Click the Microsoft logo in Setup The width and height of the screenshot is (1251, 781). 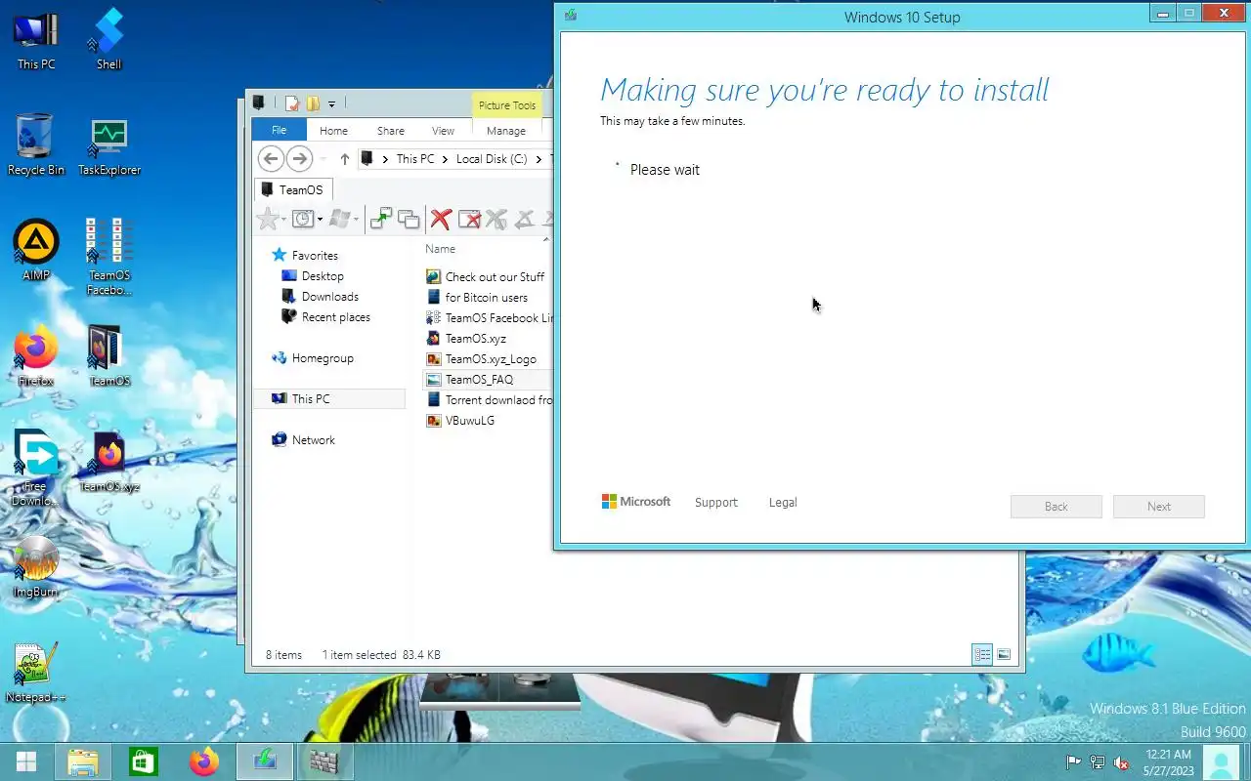[636, 502]
